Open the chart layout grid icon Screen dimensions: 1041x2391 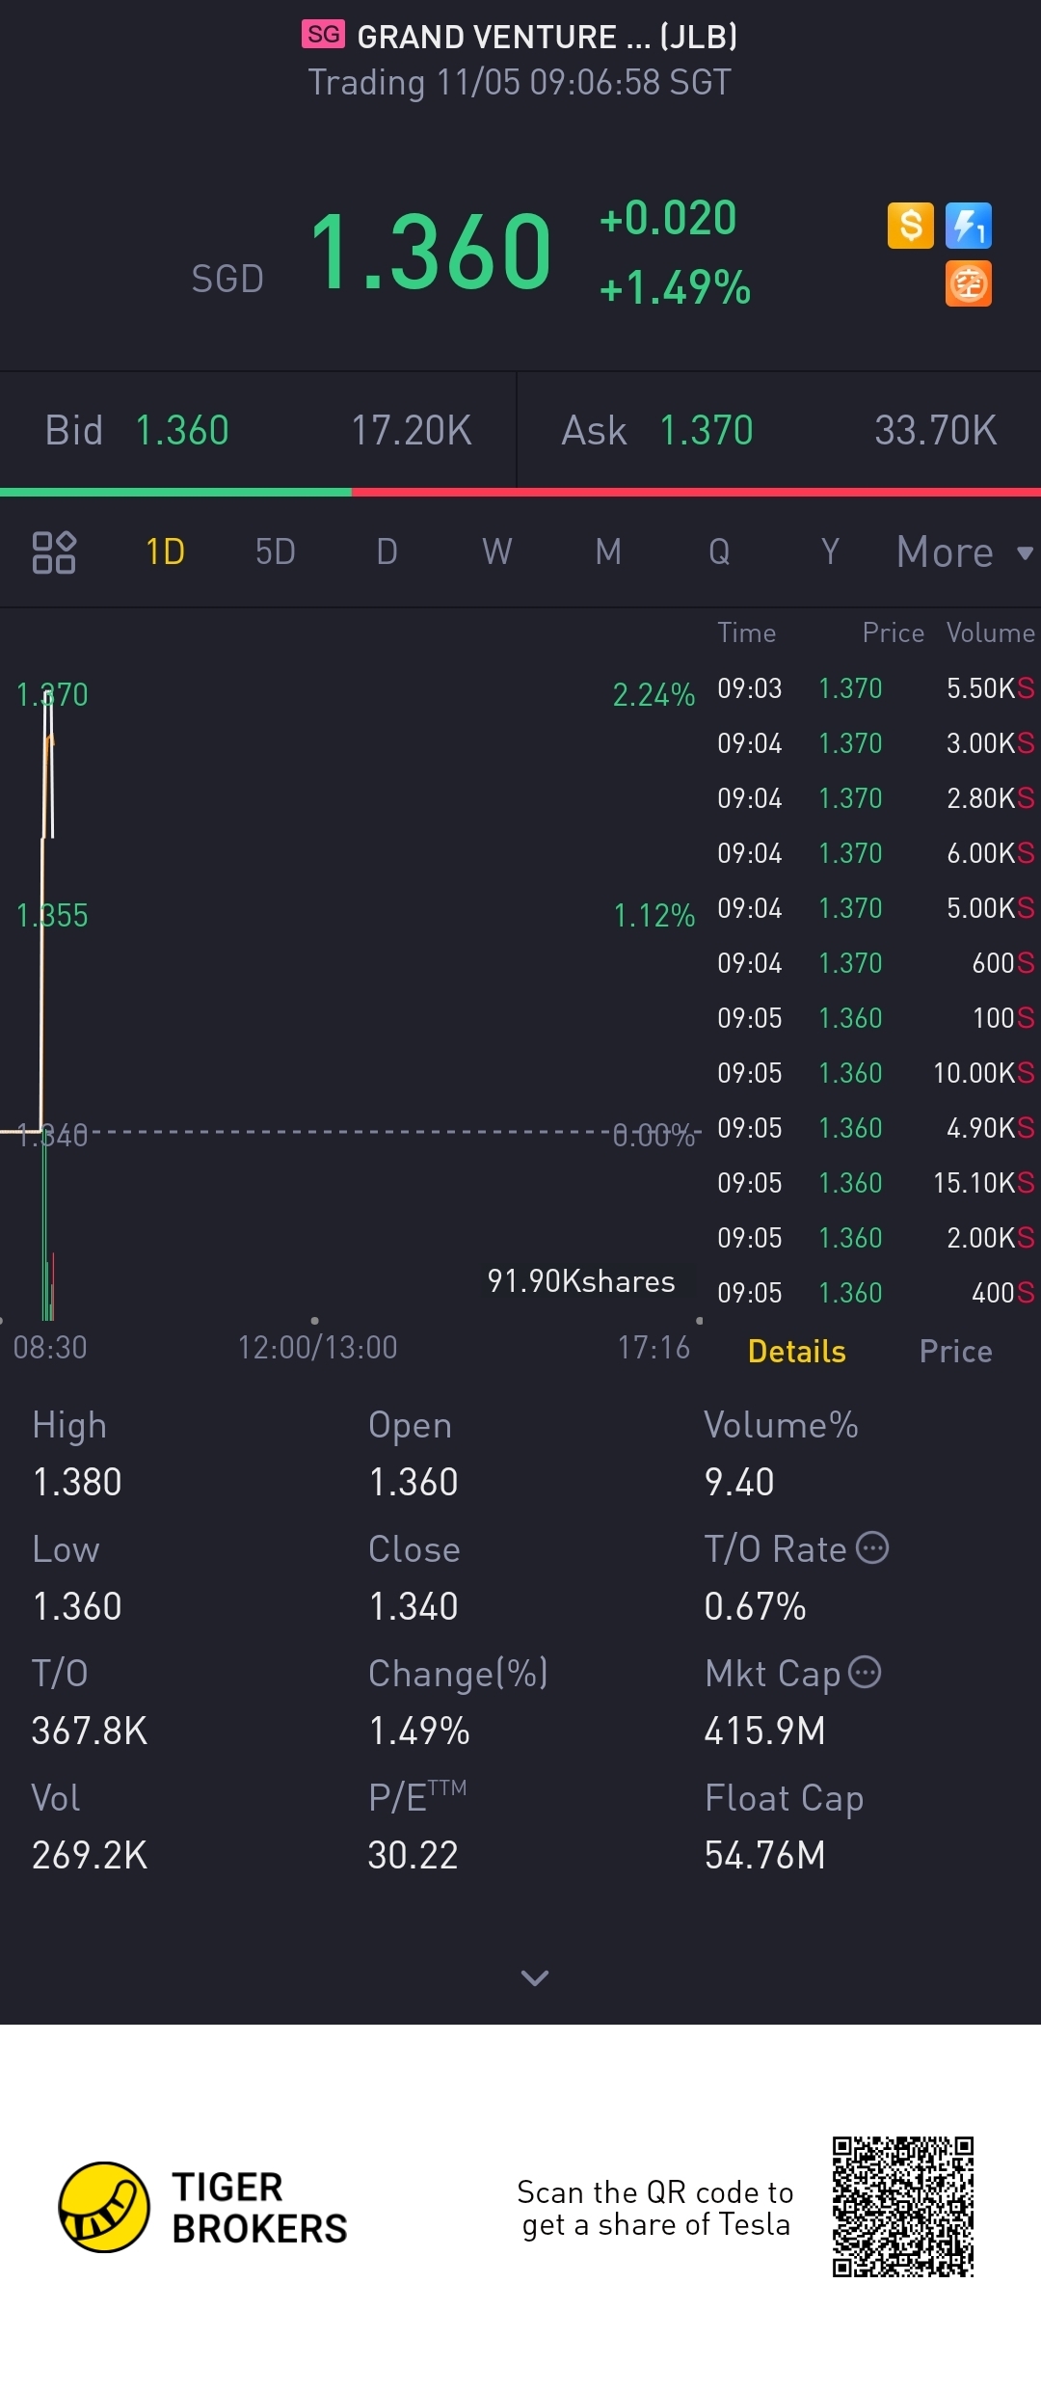[x=54, y=552]
